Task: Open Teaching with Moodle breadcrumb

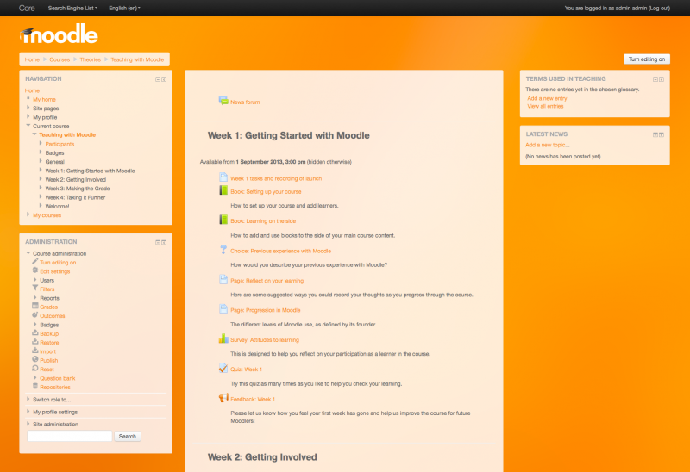Action: 137,59
